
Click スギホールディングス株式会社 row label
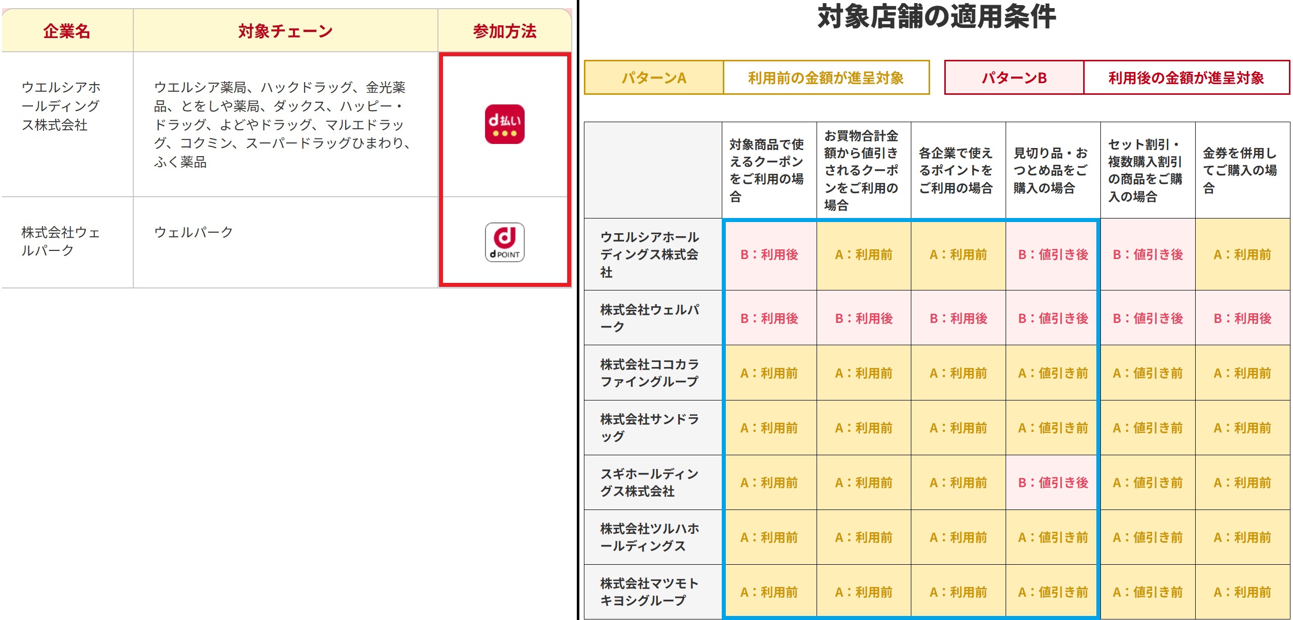click(x=649, y=482)
